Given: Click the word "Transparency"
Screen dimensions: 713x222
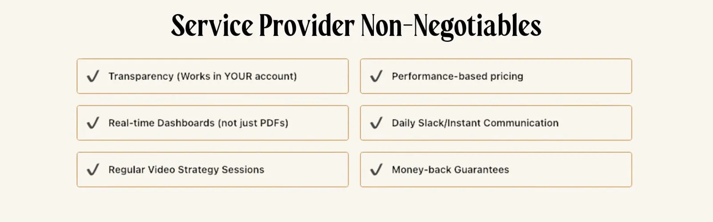Looking at the screenshot, I should click(x=141, y=76).
